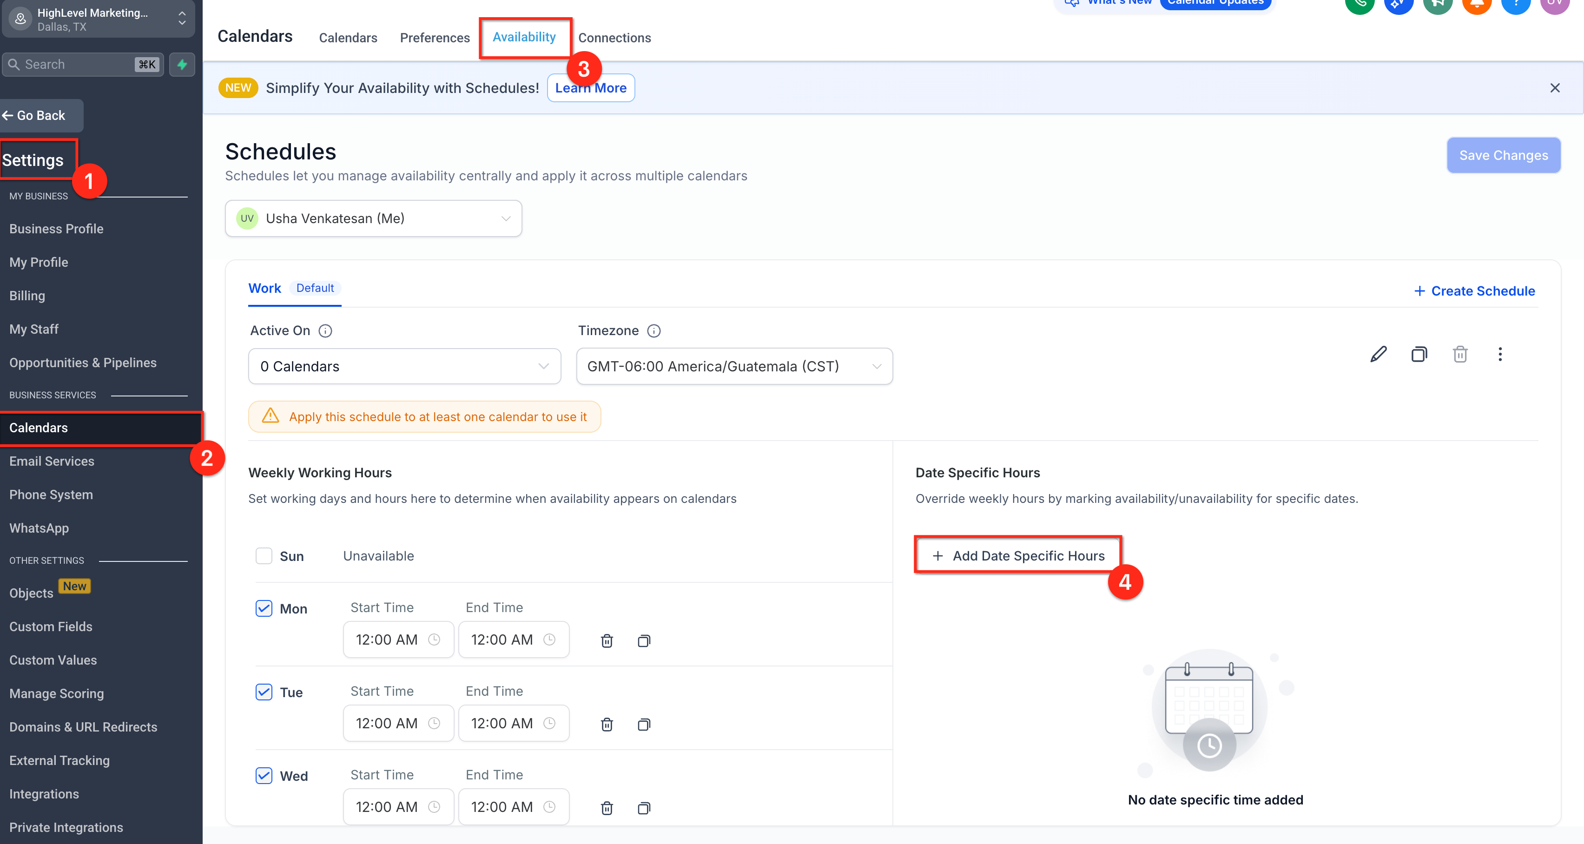The width and height of the screenshot is (1584, 844).
Task: Enable the Sunday availability checkbox
Action: tap(264, 556)
